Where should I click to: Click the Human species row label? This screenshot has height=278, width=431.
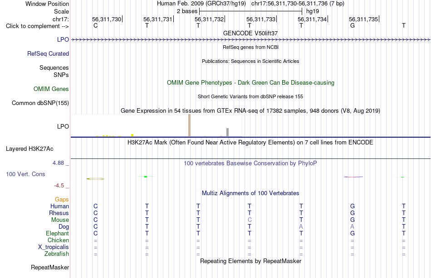point(59,206)
